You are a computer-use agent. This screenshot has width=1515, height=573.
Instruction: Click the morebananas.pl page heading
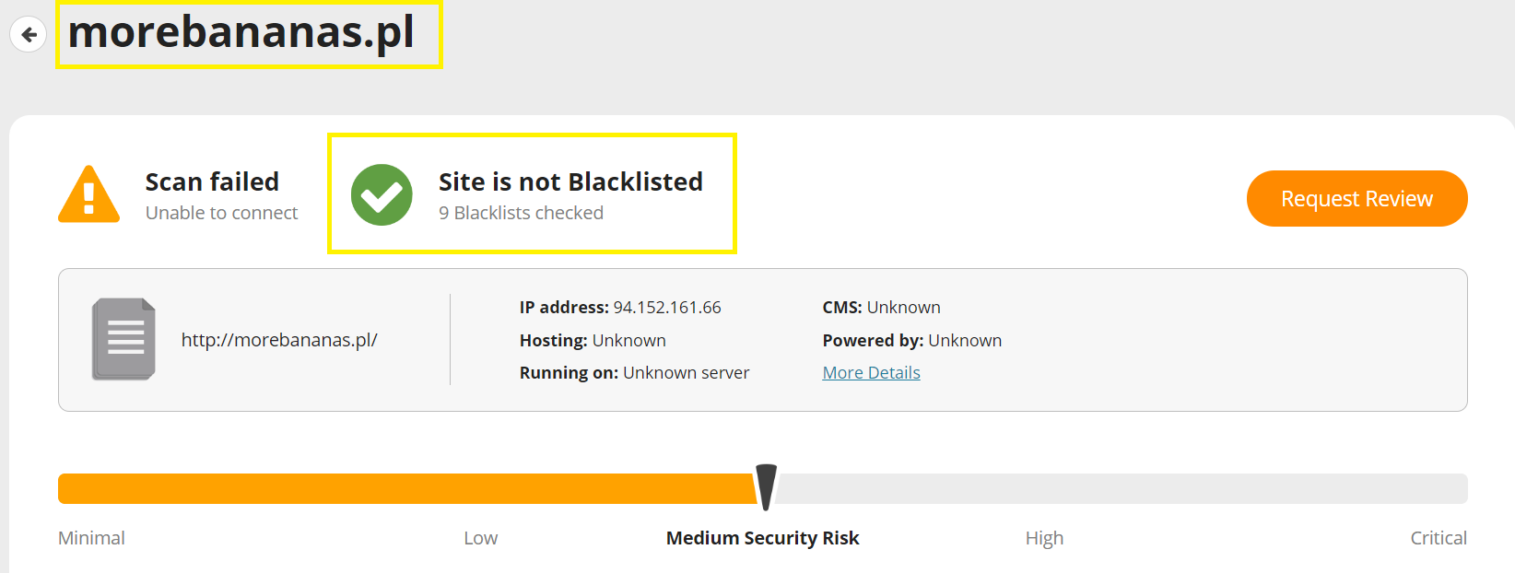tap(241, 32)
